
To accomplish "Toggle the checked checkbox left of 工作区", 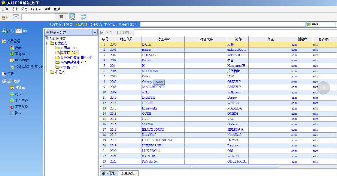I will point(102,33).
